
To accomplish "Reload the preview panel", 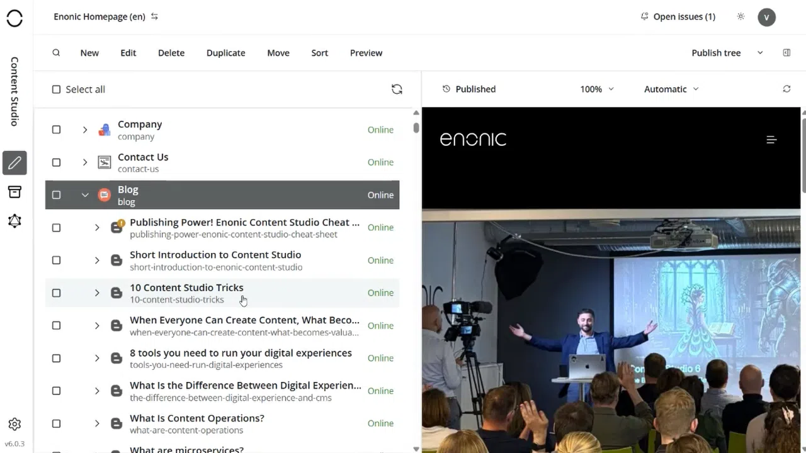I will coord(786,89).
